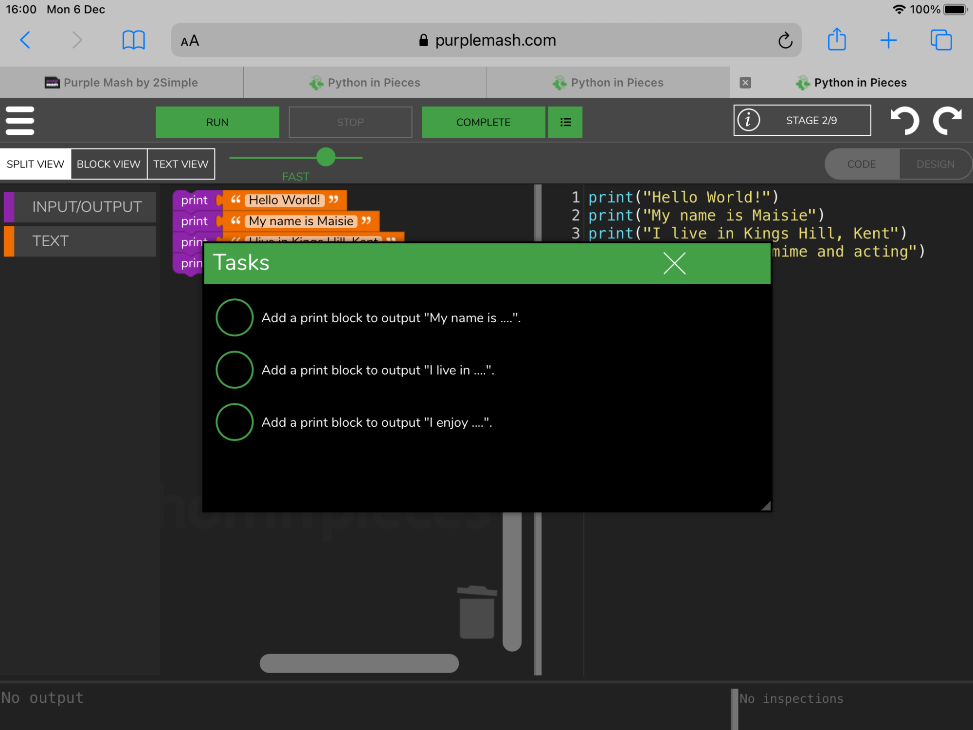Viewport: 973px width, 730px height.
Task: Click the workspace horizontal scrollbar
Action: pyautogui.click(x=359, y=663)
